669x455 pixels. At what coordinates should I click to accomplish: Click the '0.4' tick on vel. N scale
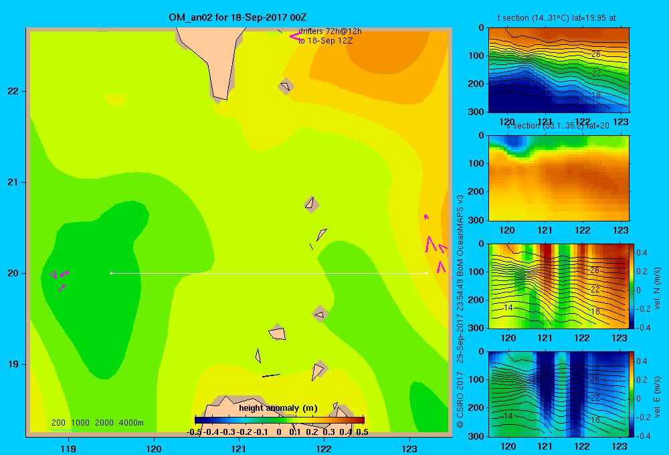click(x=642, y=253)
